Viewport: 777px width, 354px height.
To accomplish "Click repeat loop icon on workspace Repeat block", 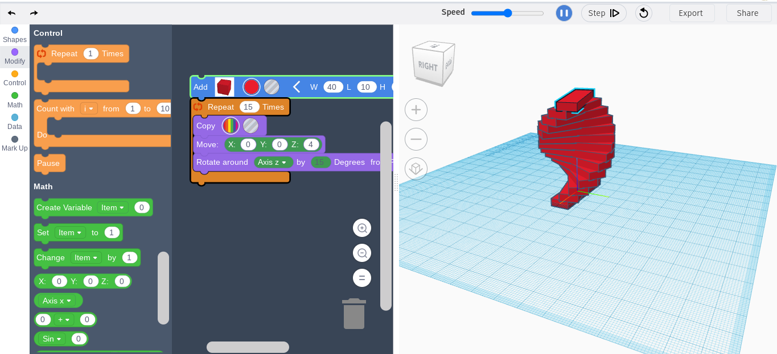I will pyautogui.click(x=198, y=107).
